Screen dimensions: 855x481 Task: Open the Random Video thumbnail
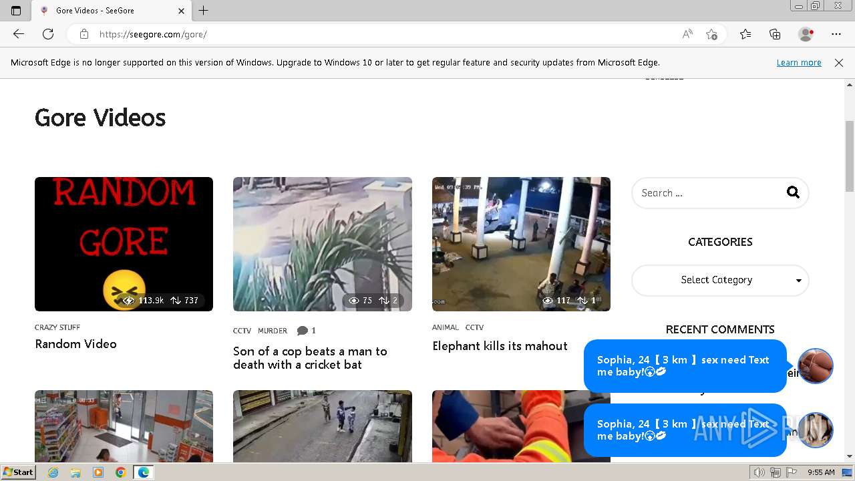coord(124,244)
